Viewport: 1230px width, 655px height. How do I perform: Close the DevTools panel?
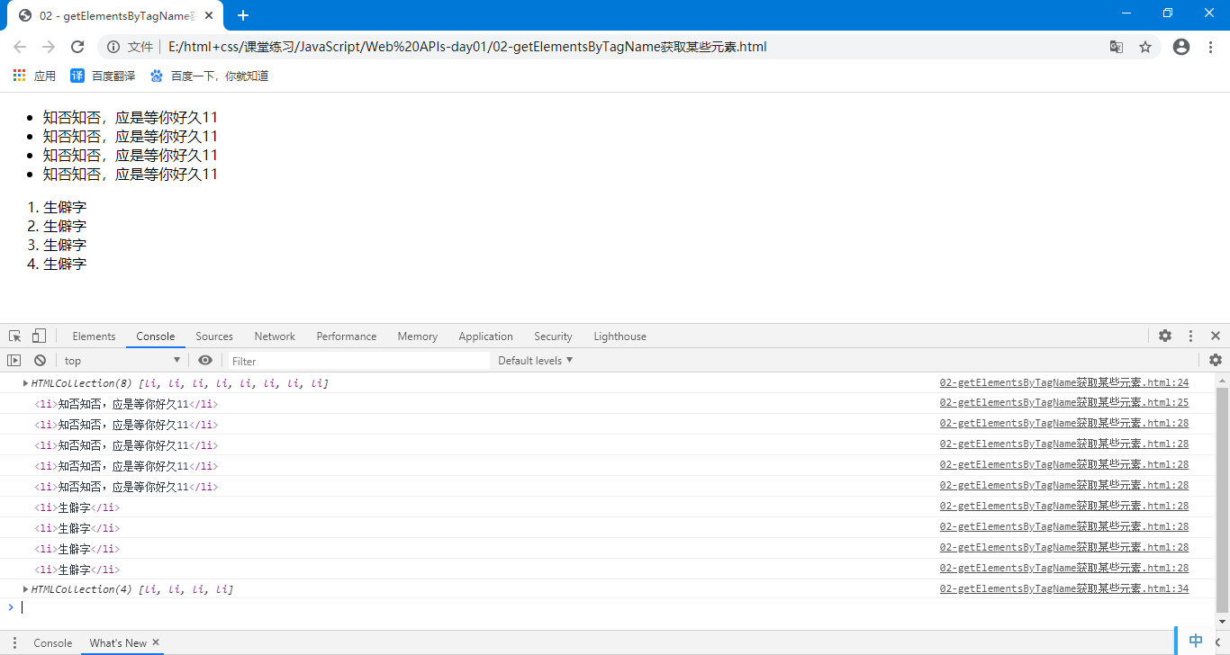coord(1216,336)
